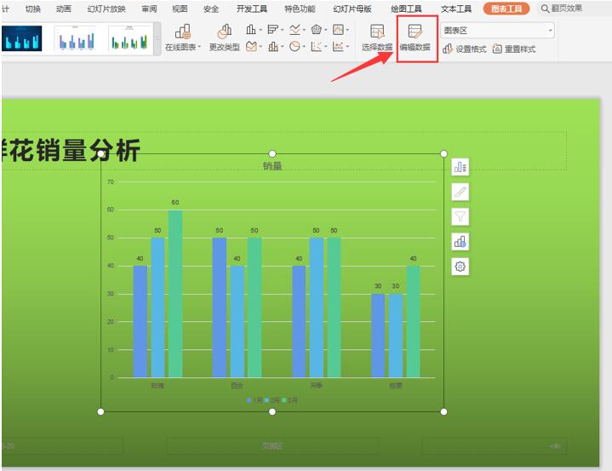Screen dimensions: 612x471
Task: Click the chart style gallery scroll strip
Action: (157, 38)
